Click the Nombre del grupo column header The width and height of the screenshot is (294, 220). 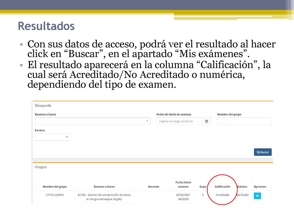coord(55,186)
